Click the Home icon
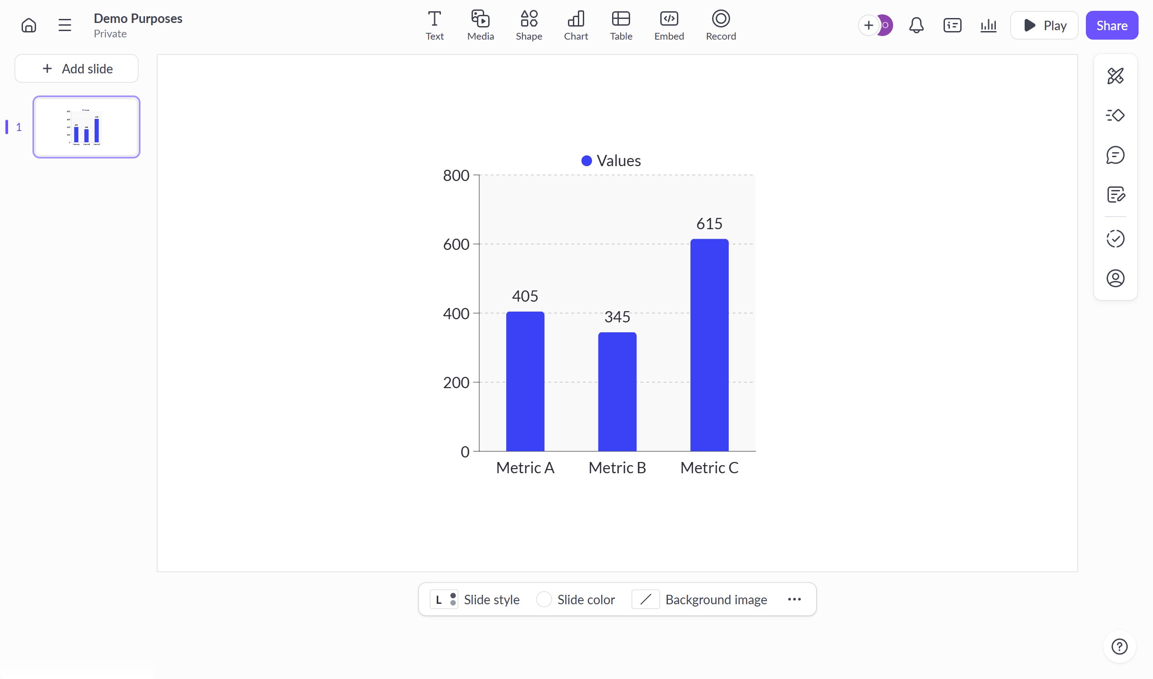The height and width of the screenshot is (679, 1153). 28,25
